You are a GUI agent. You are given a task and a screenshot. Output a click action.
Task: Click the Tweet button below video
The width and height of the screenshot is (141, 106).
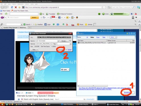28,93
